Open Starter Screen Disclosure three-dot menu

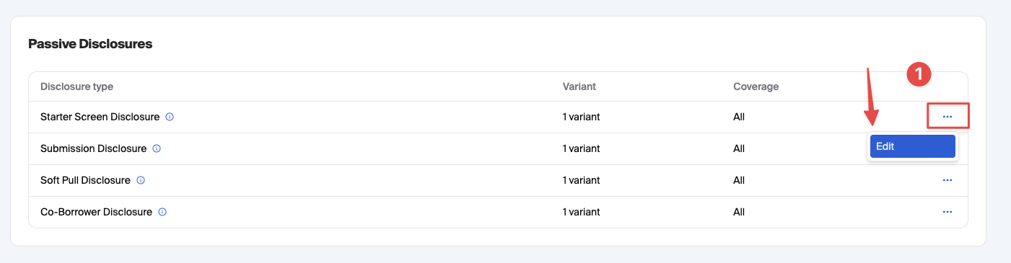947,117
